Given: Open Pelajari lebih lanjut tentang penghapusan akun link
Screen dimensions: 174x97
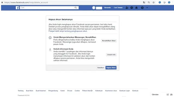Looking at the screenshot, I should click(68, 31).
